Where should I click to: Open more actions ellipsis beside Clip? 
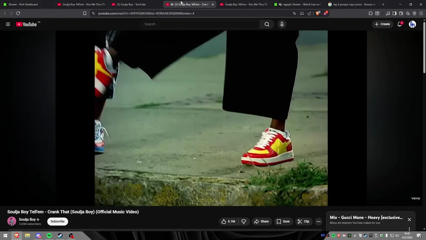(x=319, y=221)
